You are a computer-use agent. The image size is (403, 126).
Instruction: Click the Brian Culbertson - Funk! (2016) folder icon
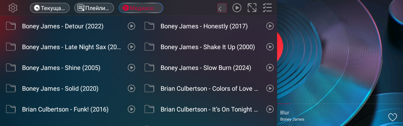point(11,109)
